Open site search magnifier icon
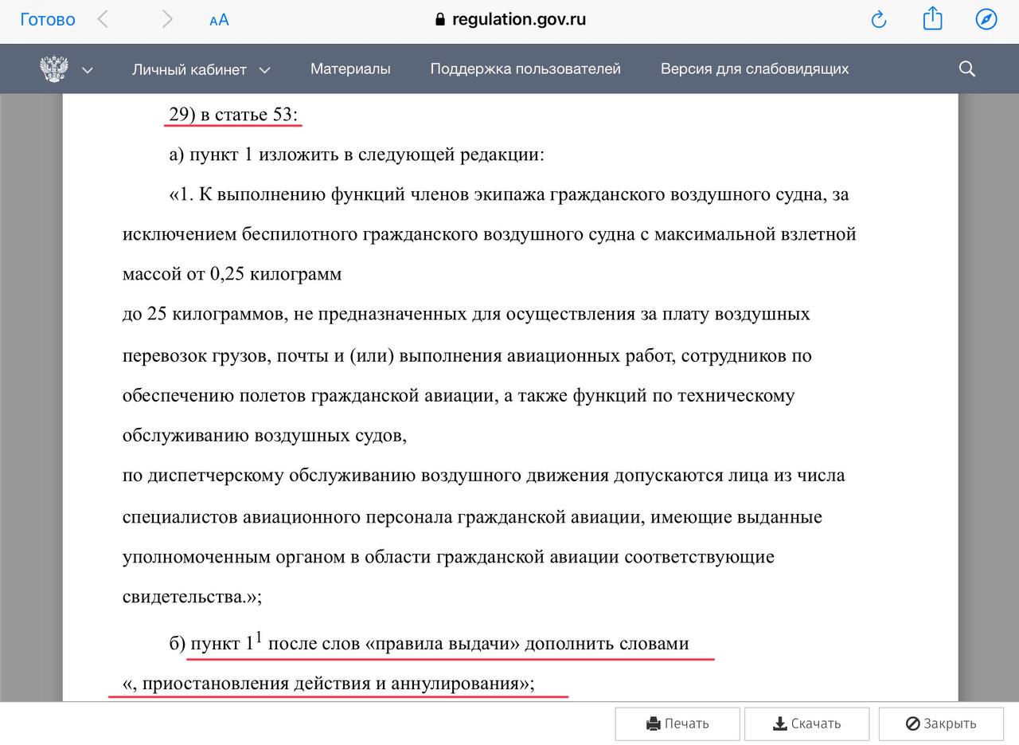This screenshot has height=745, width=1019. 967,69
